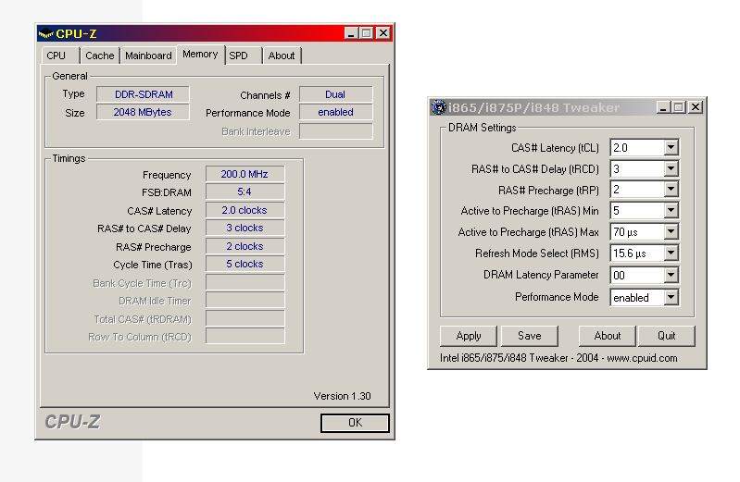Click the 3 clocks RAS# to CAS# value
Image resolution: width=740 pixels, height=482 pixels.
point(245,228)
